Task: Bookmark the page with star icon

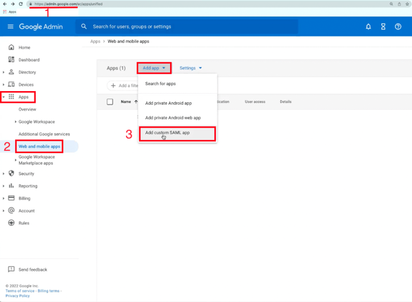Action: coord(407,4)
